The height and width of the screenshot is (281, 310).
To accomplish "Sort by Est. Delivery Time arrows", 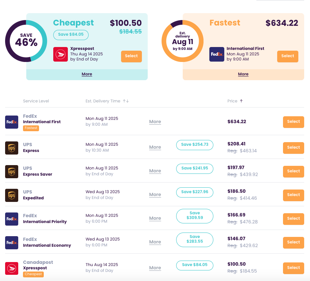I will pos(126,101).
